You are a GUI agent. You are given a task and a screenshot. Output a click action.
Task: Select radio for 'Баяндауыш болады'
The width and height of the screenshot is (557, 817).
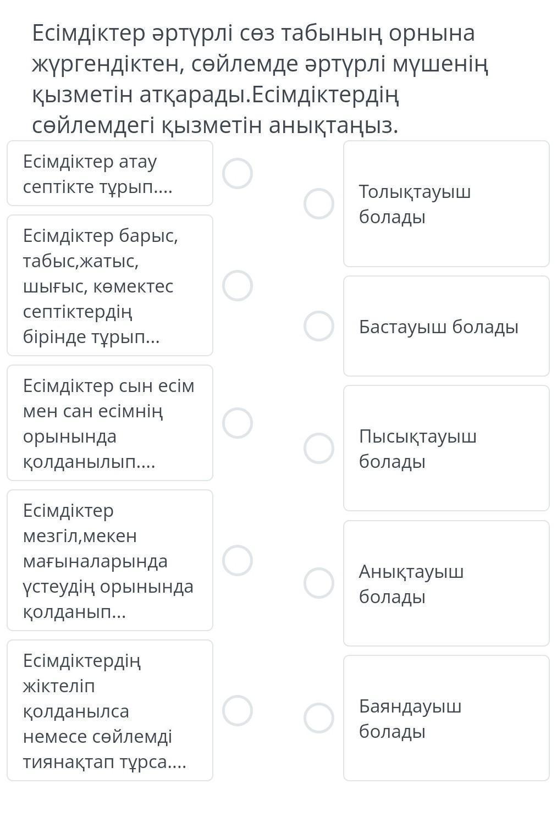[x=319, y=718]
